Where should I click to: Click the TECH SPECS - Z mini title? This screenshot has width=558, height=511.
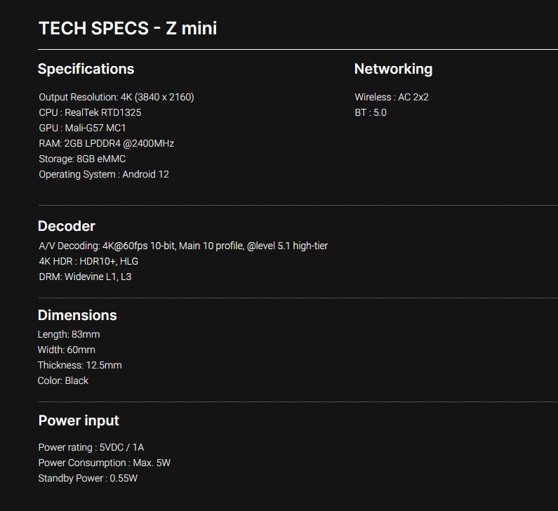click(127, 28)
